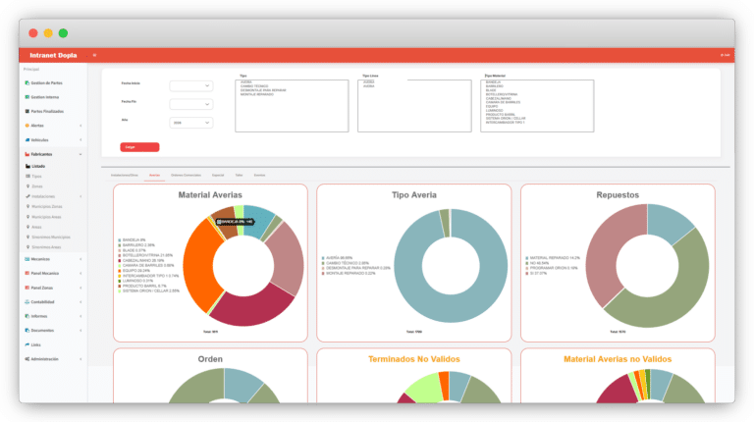
Task: Click the Administración gears icon
Action: (27, 359)
